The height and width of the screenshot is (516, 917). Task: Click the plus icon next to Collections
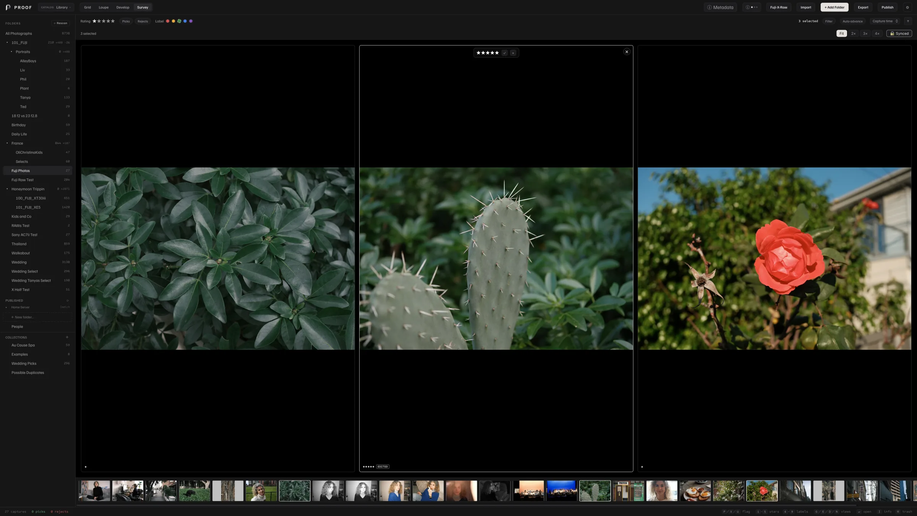tap(67, 337)
